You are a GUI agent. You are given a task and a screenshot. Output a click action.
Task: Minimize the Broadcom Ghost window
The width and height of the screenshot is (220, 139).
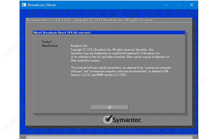pyautogui.click(x=166, y=5)
